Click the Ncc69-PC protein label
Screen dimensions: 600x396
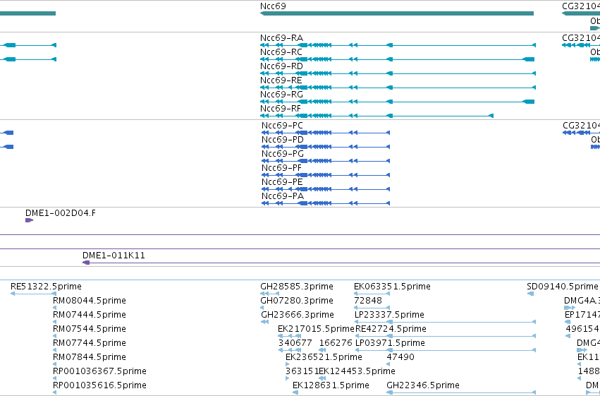[283, 126]
